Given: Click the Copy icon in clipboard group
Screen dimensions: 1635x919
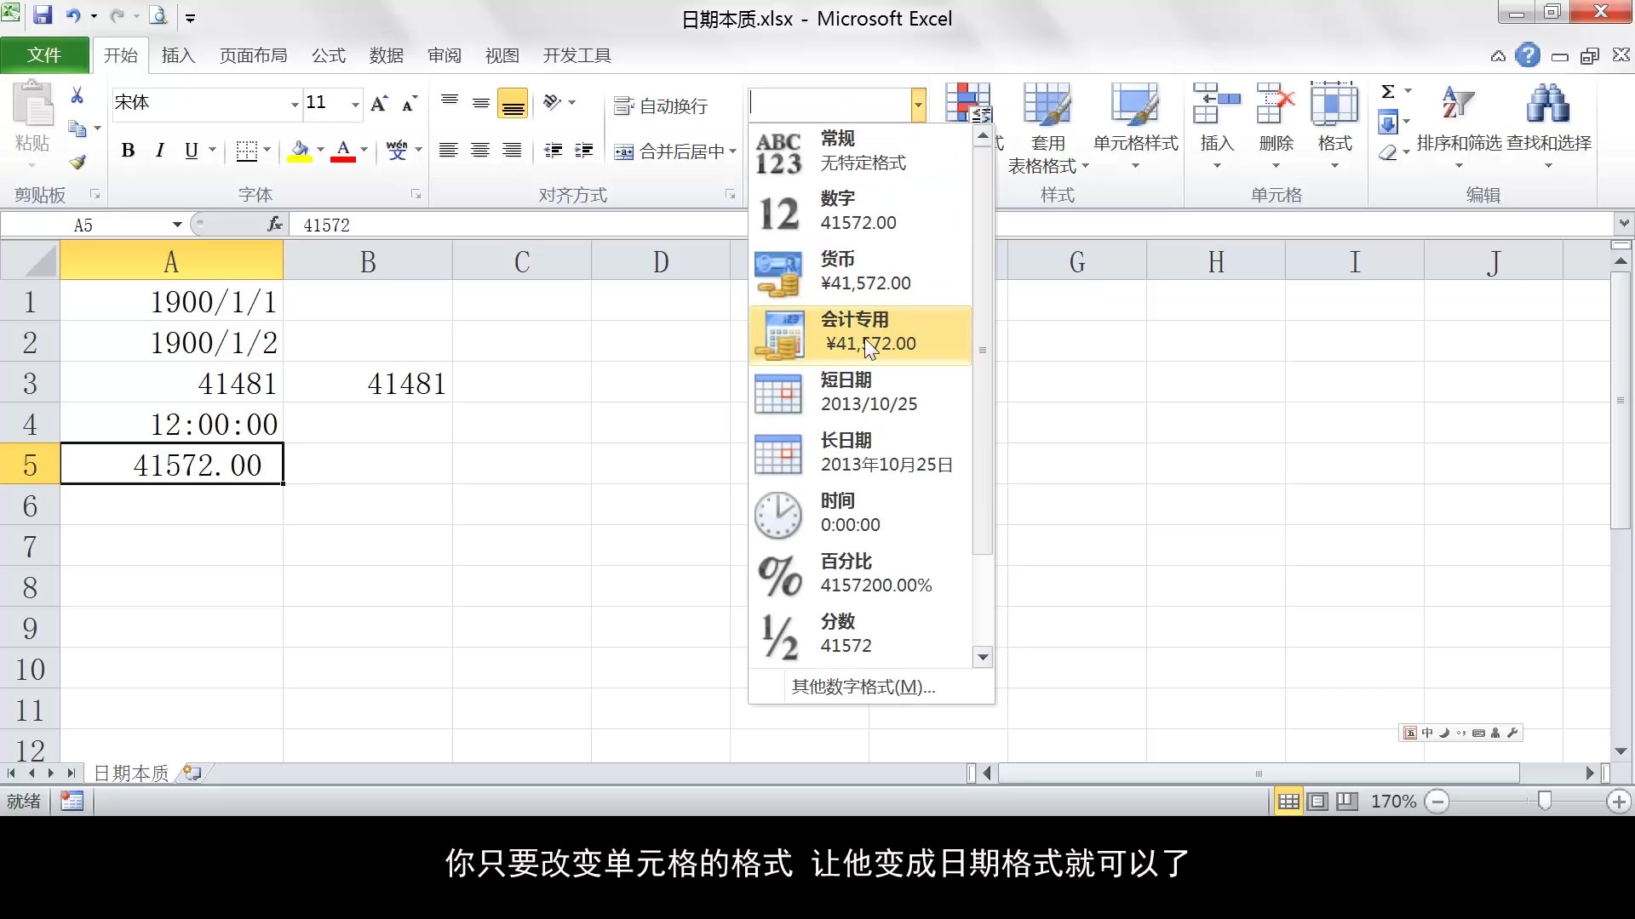Looking at the screenshot, I should (77, 128).
